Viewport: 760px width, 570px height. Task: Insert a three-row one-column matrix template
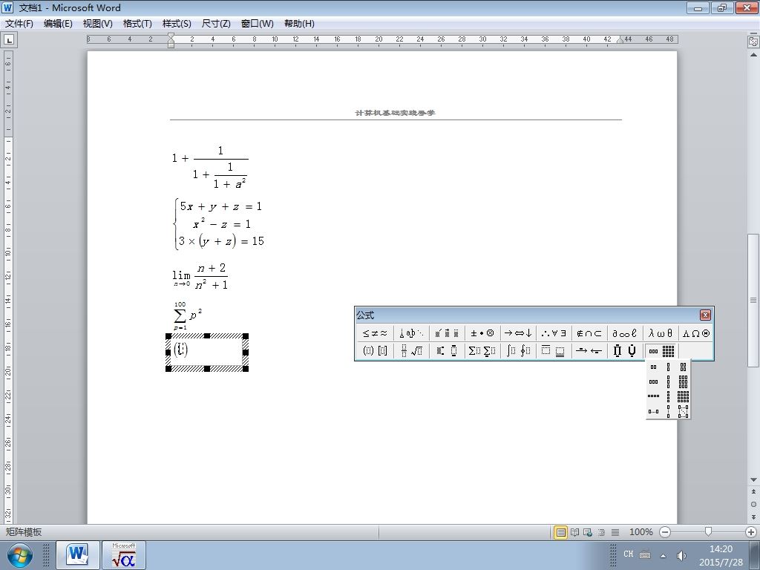tap(669, 382)
